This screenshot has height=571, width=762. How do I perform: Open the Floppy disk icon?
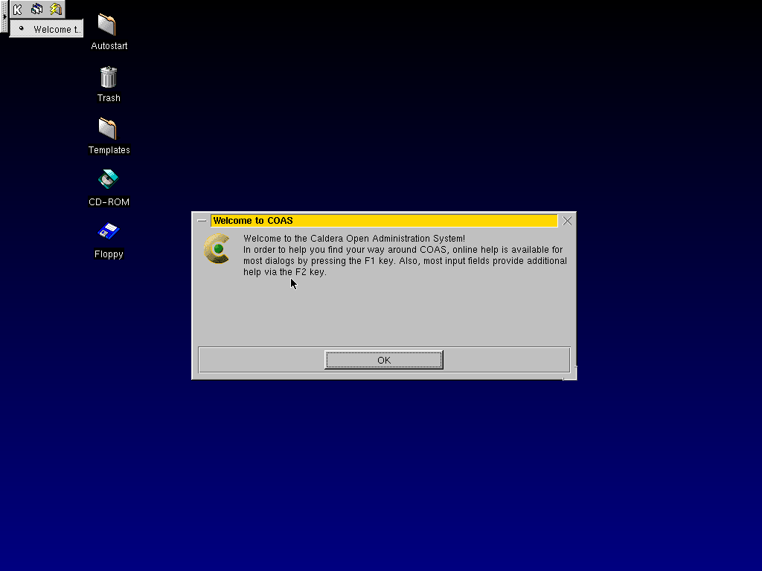click(x=109, y=233)
